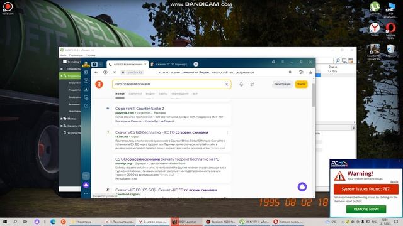The image size is (403, 226).
Task: Show hidden tray icons chevron
Action: pyautogui.click(x=343, y=222)
